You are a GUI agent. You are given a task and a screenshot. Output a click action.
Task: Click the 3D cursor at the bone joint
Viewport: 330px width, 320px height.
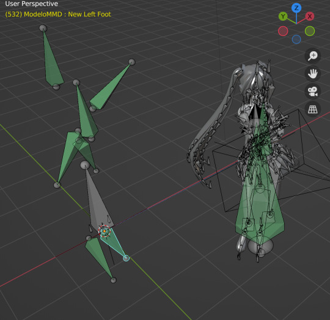(x=105, y=231)
